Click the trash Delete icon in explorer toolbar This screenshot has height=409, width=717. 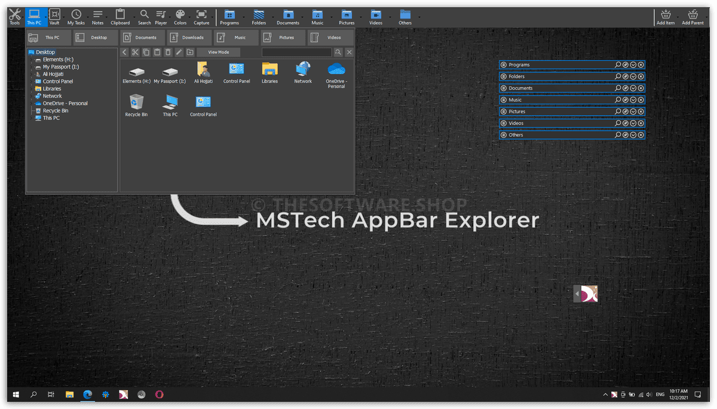(x=168, y=53)
